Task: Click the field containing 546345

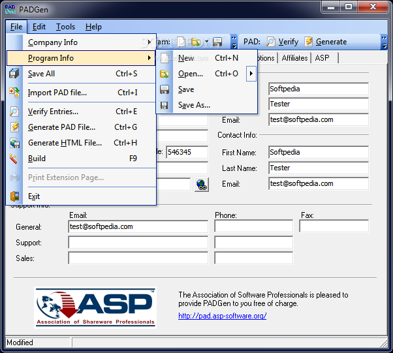Action: tap(187, 152)
